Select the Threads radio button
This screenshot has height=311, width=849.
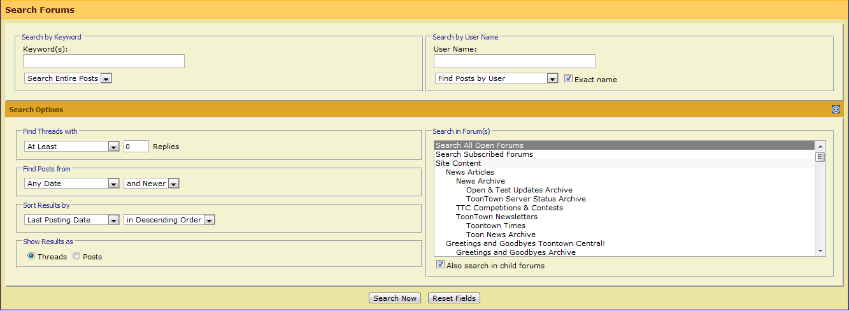[31, 256]
